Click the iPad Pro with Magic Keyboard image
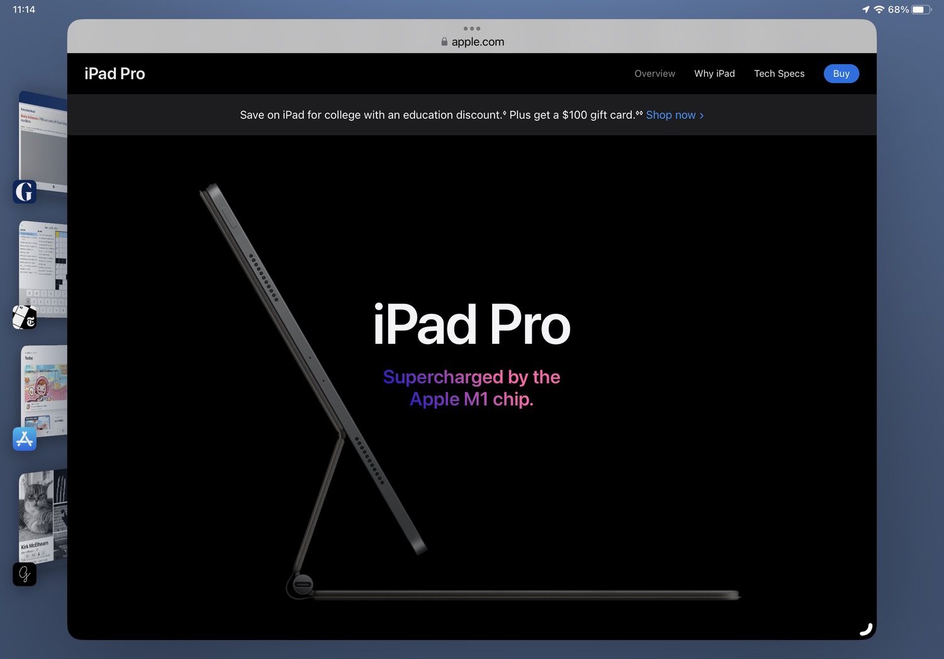Screen dimensions: 944x659 click(469, 392)
